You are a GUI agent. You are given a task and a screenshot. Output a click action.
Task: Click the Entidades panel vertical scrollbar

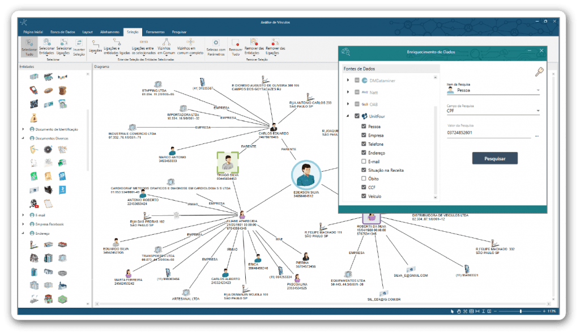pos(88,140)
